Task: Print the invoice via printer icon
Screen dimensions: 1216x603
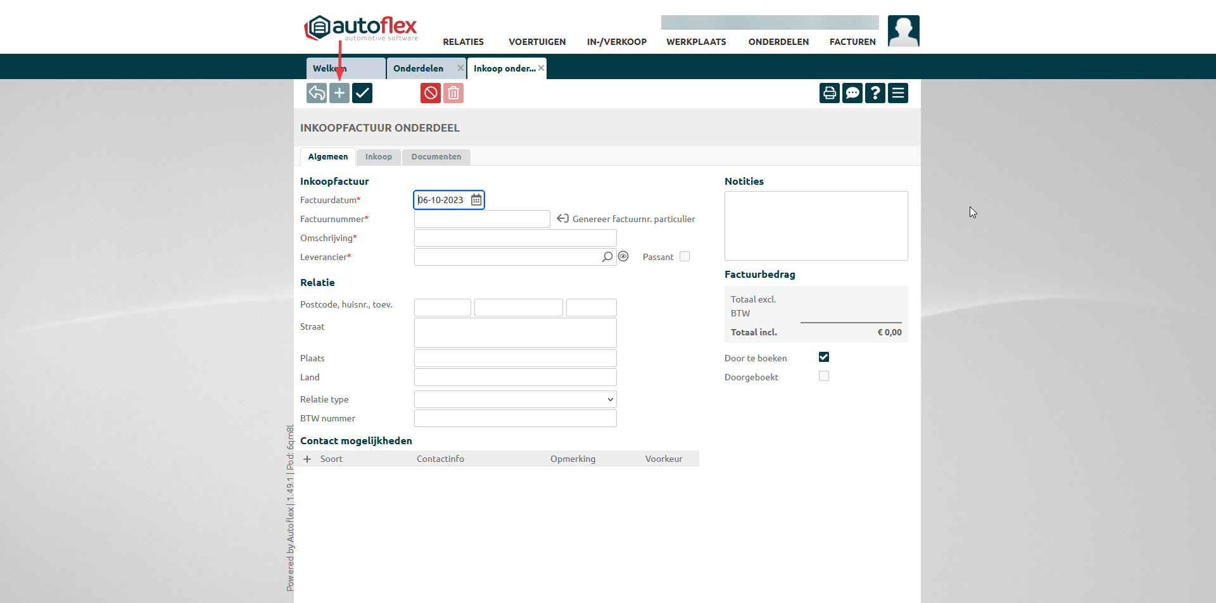Action: point(830,93)
